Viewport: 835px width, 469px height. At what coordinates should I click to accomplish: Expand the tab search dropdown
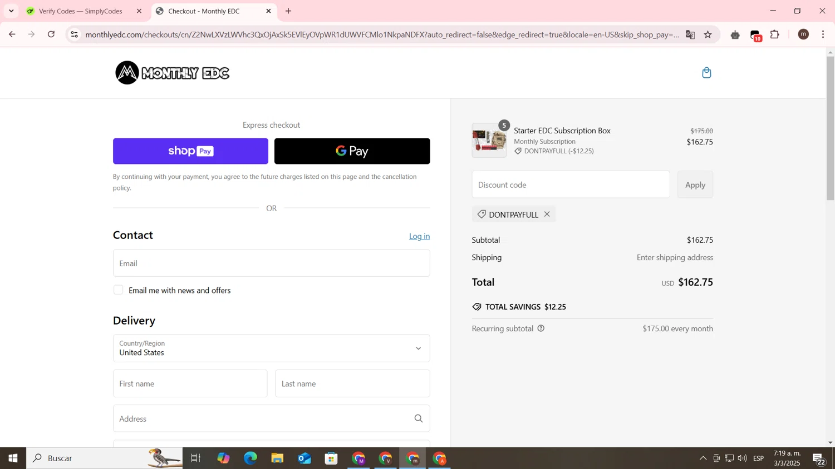[11, 11]
